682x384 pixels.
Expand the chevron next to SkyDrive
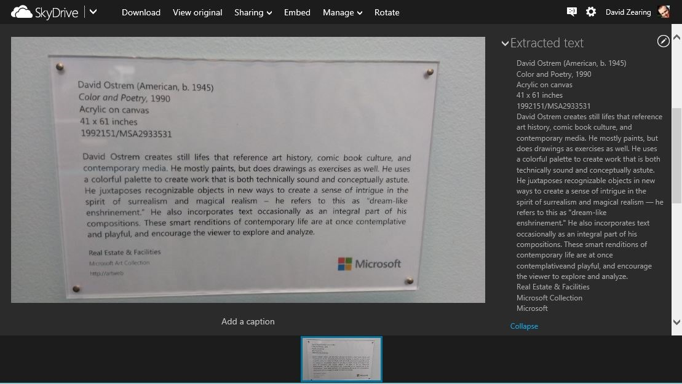[x=92, y=10]
